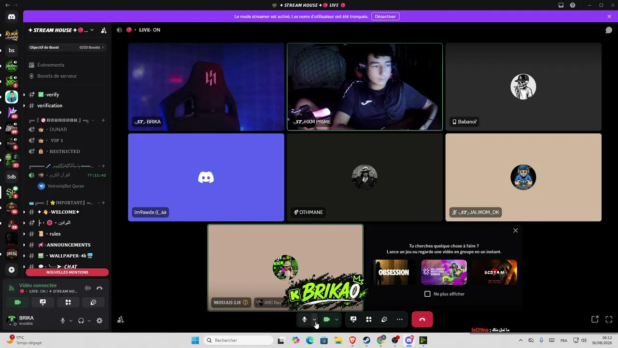Click the invite members icon beside server name
618x348 pixels.
click(104, 30)
